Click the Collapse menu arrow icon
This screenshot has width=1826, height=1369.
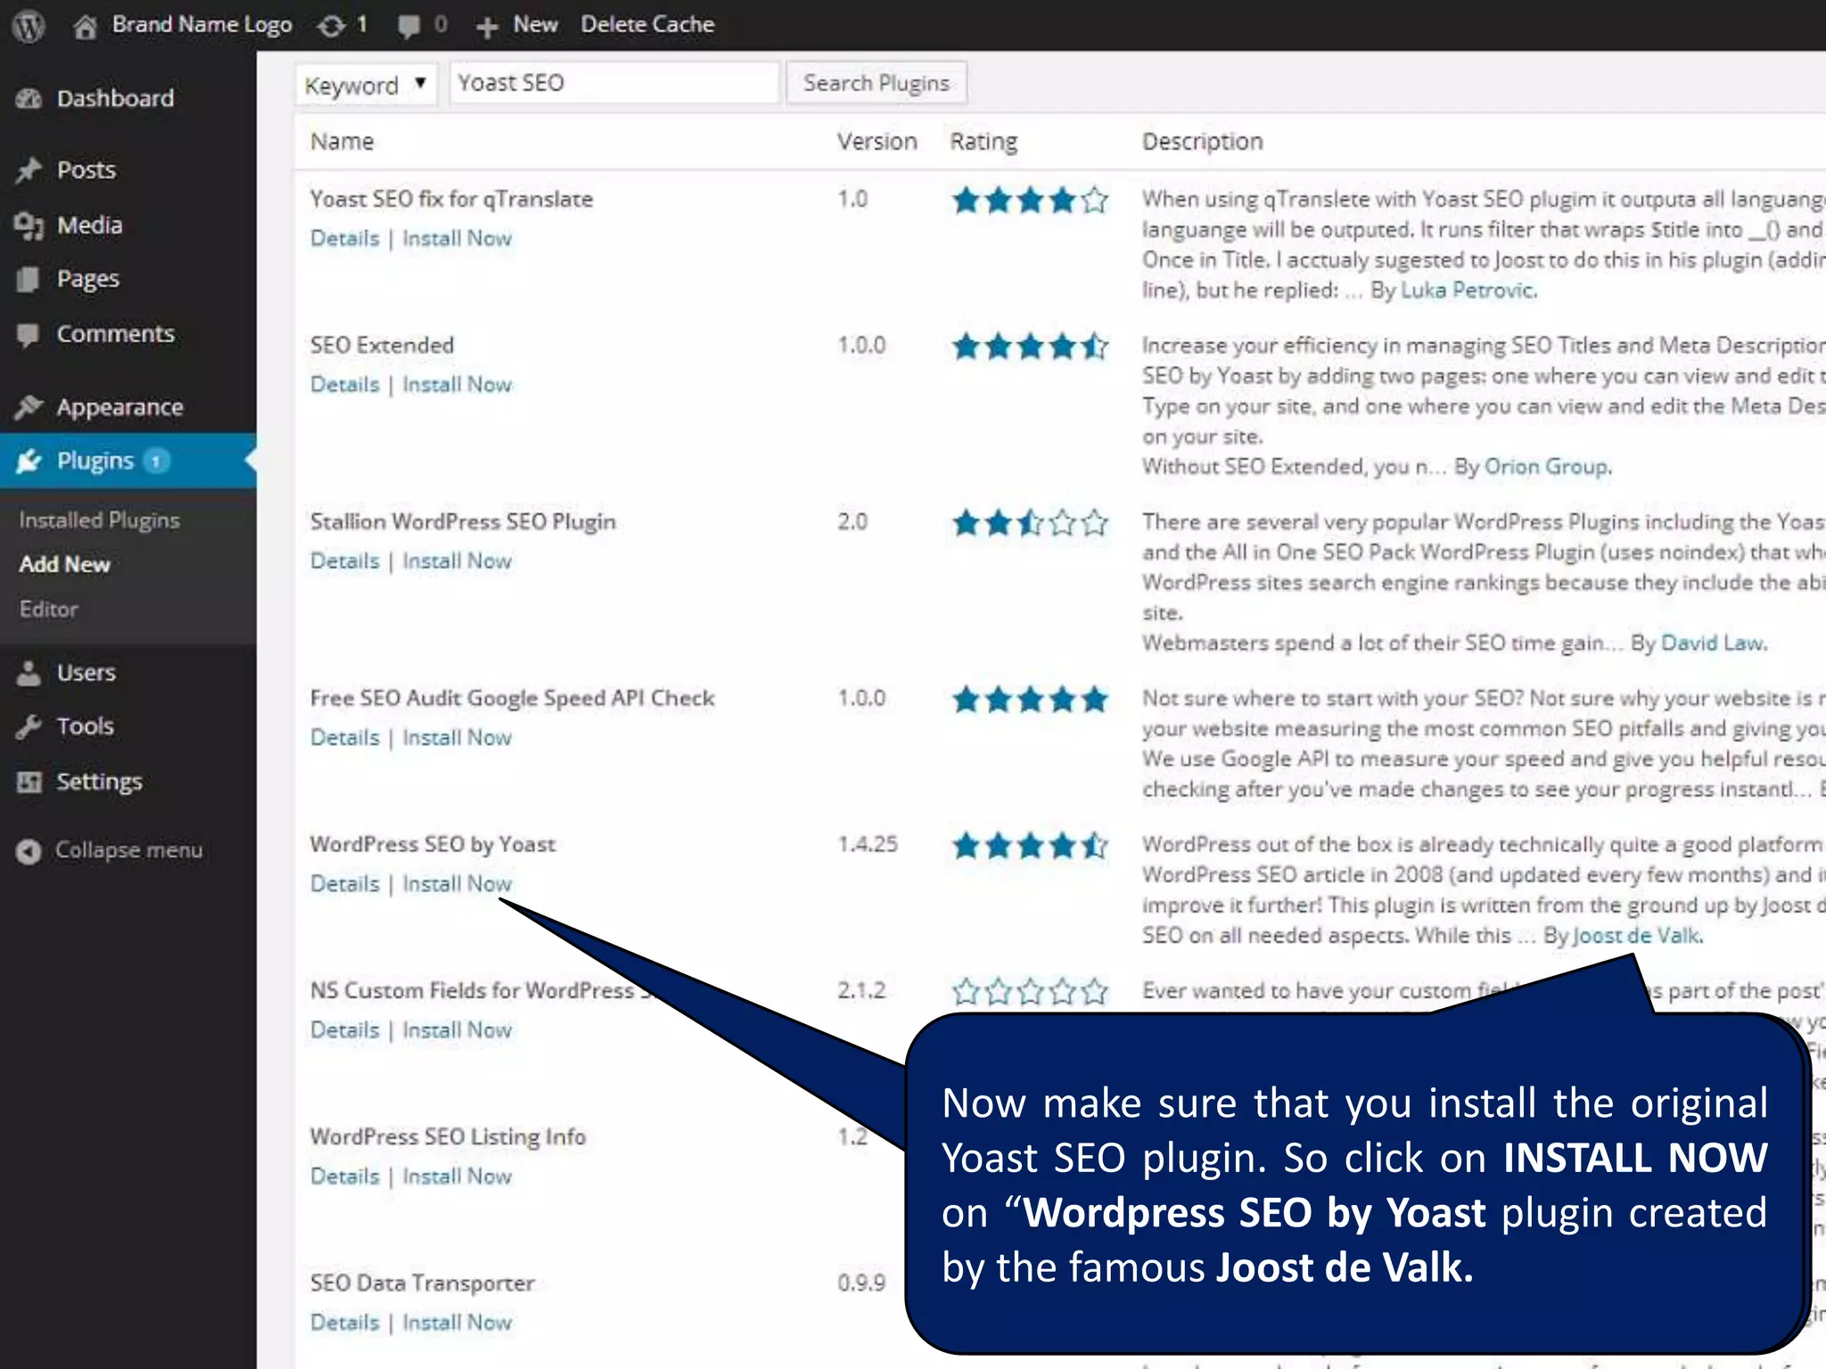(29, 851)
